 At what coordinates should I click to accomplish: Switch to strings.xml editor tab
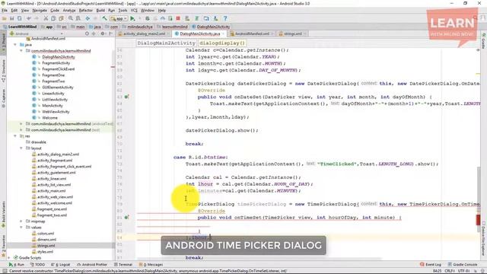click(292, 33)
